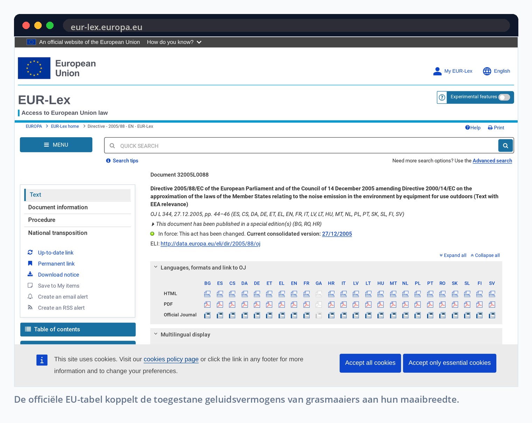Click the Download notice download icon
This screenshot has width=532, height=423.
click(x=30, y=274)
